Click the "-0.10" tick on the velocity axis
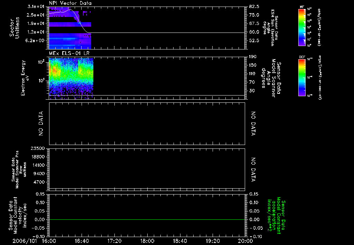The width and height of the screenshot is (354, 245). pos(39,236)
